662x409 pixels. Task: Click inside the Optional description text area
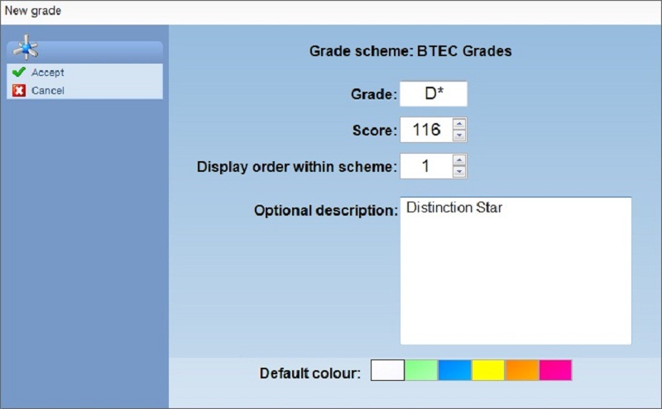[x=516, y=271]
